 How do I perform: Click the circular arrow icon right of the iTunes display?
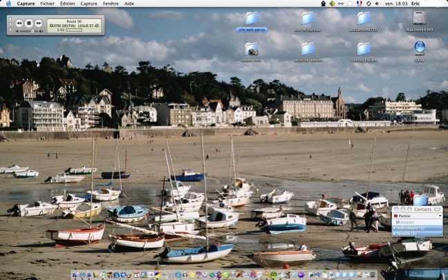[97, 26]
